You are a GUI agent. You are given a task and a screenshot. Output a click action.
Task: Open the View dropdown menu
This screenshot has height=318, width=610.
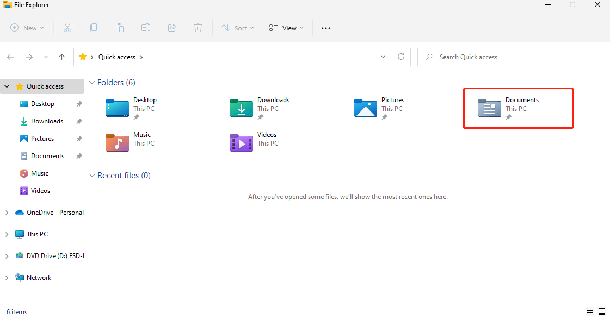(286, 28)
